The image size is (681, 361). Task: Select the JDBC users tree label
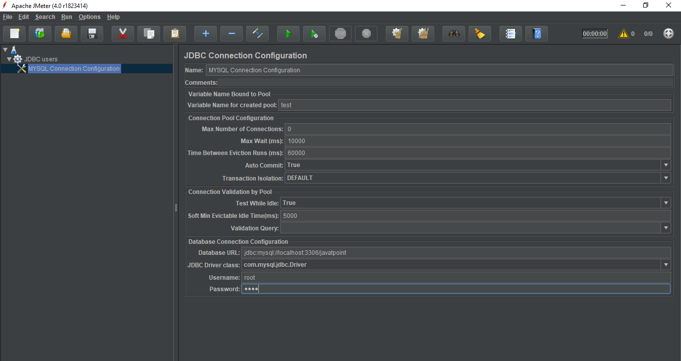[x=41, y=59]
